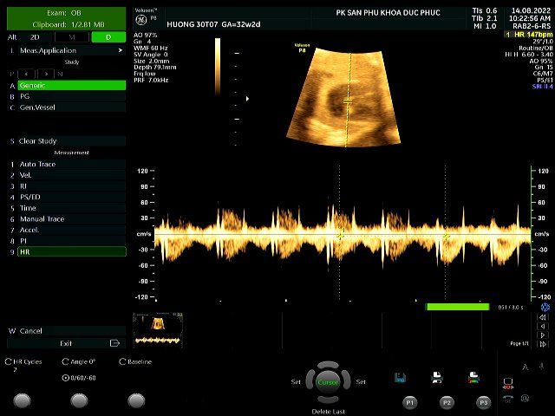The width and height of the screenshot is (555, 416).
Task: Switch to M mode tab
Action: (x=72, y=37)
